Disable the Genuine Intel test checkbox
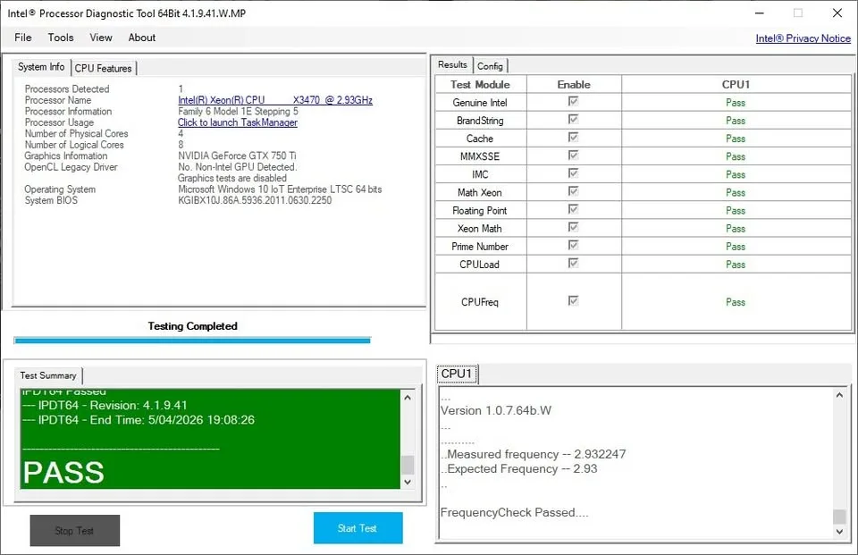858x555 pixels. (x=573, y=102)
